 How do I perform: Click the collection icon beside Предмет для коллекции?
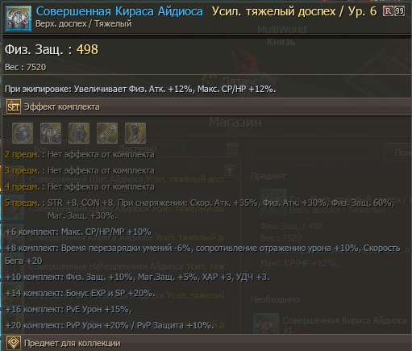pos(14,343)
